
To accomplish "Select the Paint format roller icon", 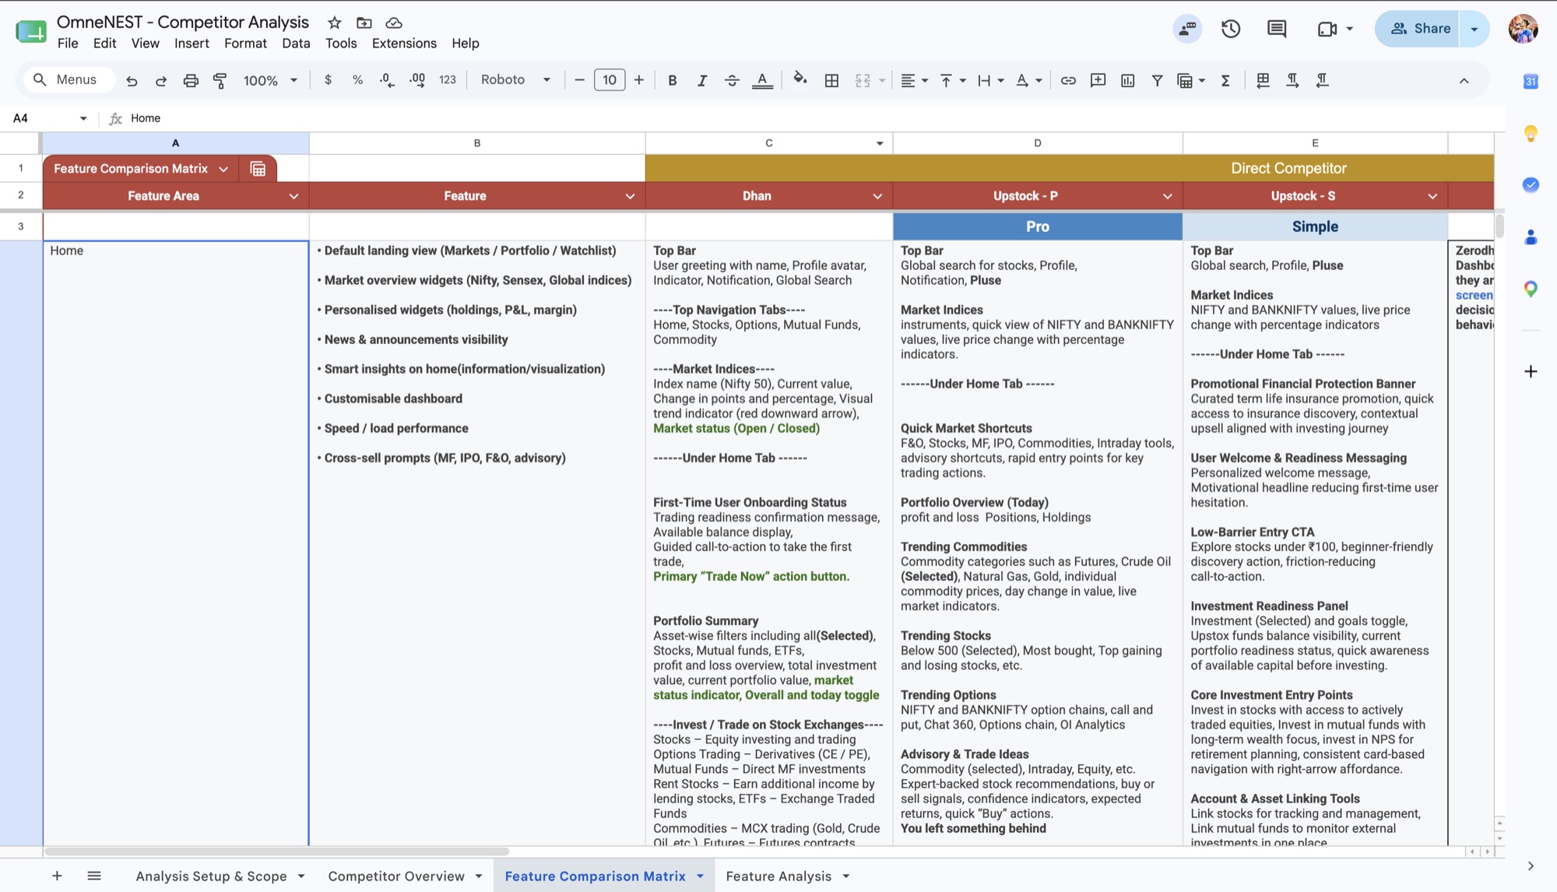I will [220, 80].
